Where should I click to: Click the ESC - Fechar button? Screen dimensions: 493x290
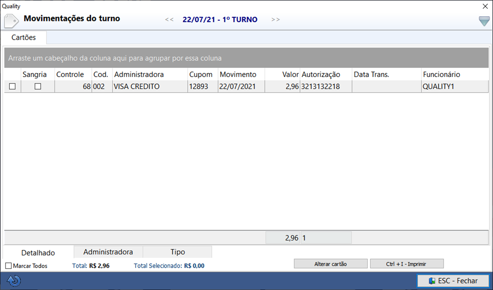click(453, 281)
